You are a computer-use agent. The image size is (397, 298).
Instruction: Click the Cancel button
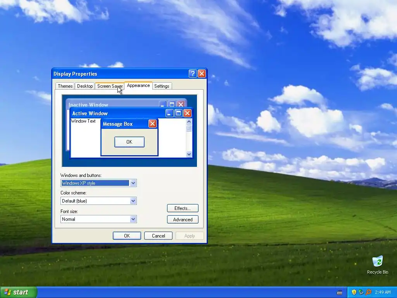(158, 236)
